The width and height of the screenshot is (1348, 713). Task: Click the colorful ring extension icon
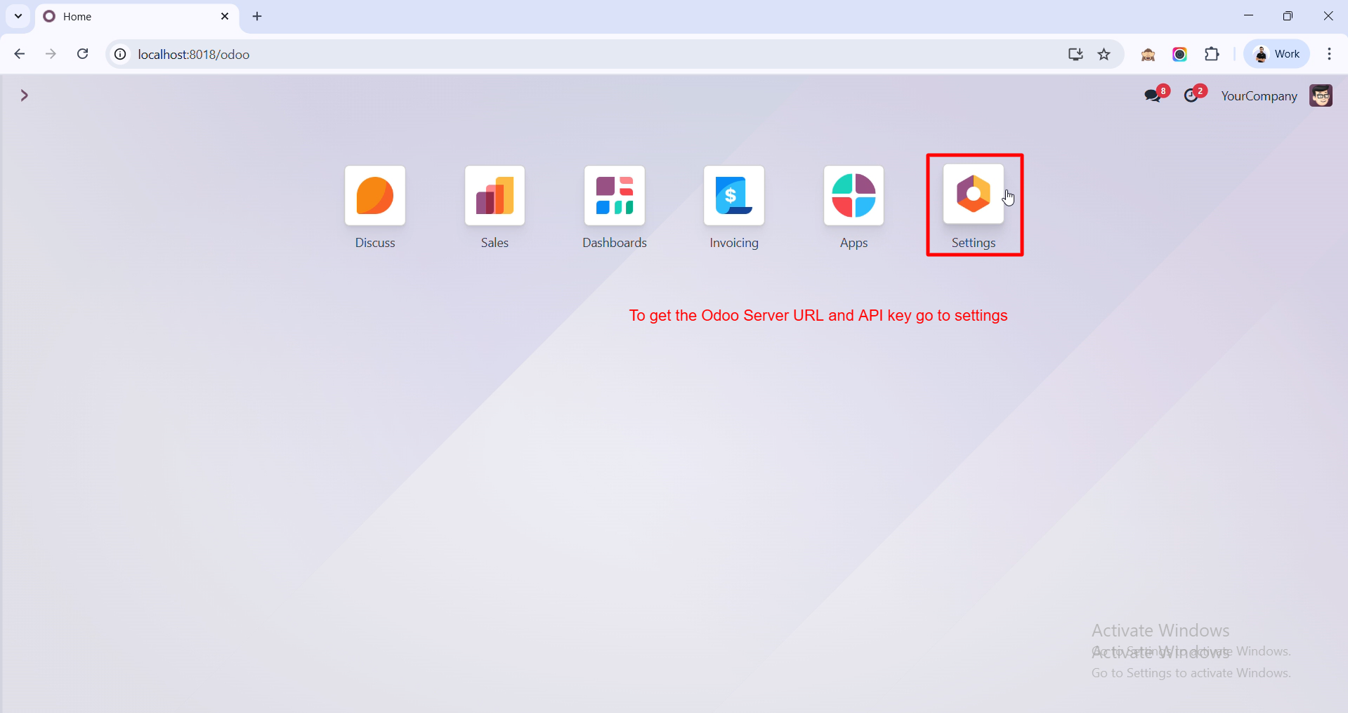1180,54
